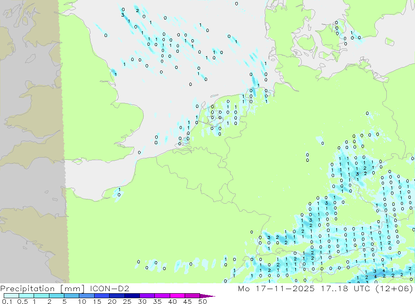Select the 5–10 mm legend color swatch
The width and height of the screenshot is (415, 304).
pyautogui.click(x=72, y=296)
